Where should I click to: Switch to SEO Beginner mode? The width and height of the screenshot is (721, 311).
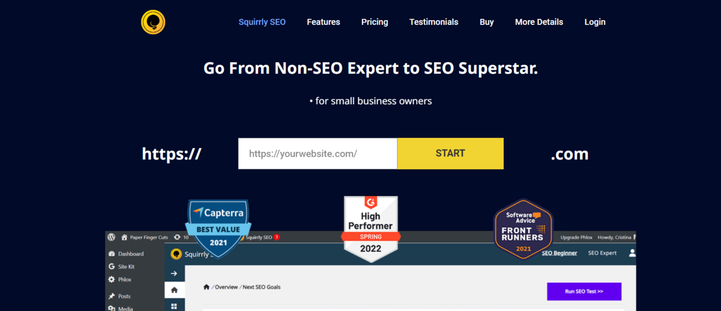559,253
